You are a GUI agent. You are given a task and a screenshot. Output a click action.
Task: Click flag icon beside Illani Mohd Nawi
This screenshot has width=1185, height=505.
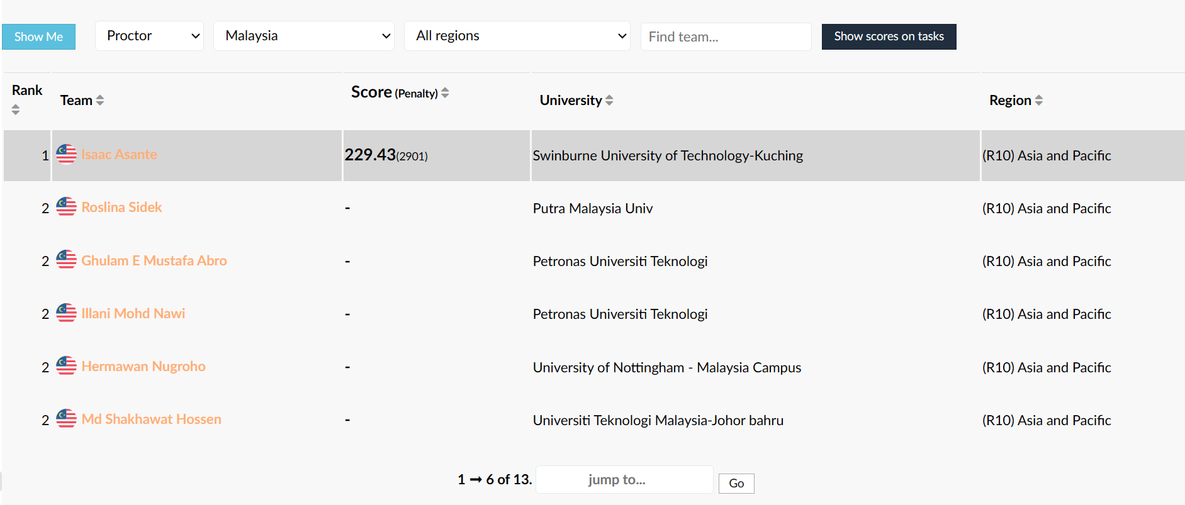[66, 313]
